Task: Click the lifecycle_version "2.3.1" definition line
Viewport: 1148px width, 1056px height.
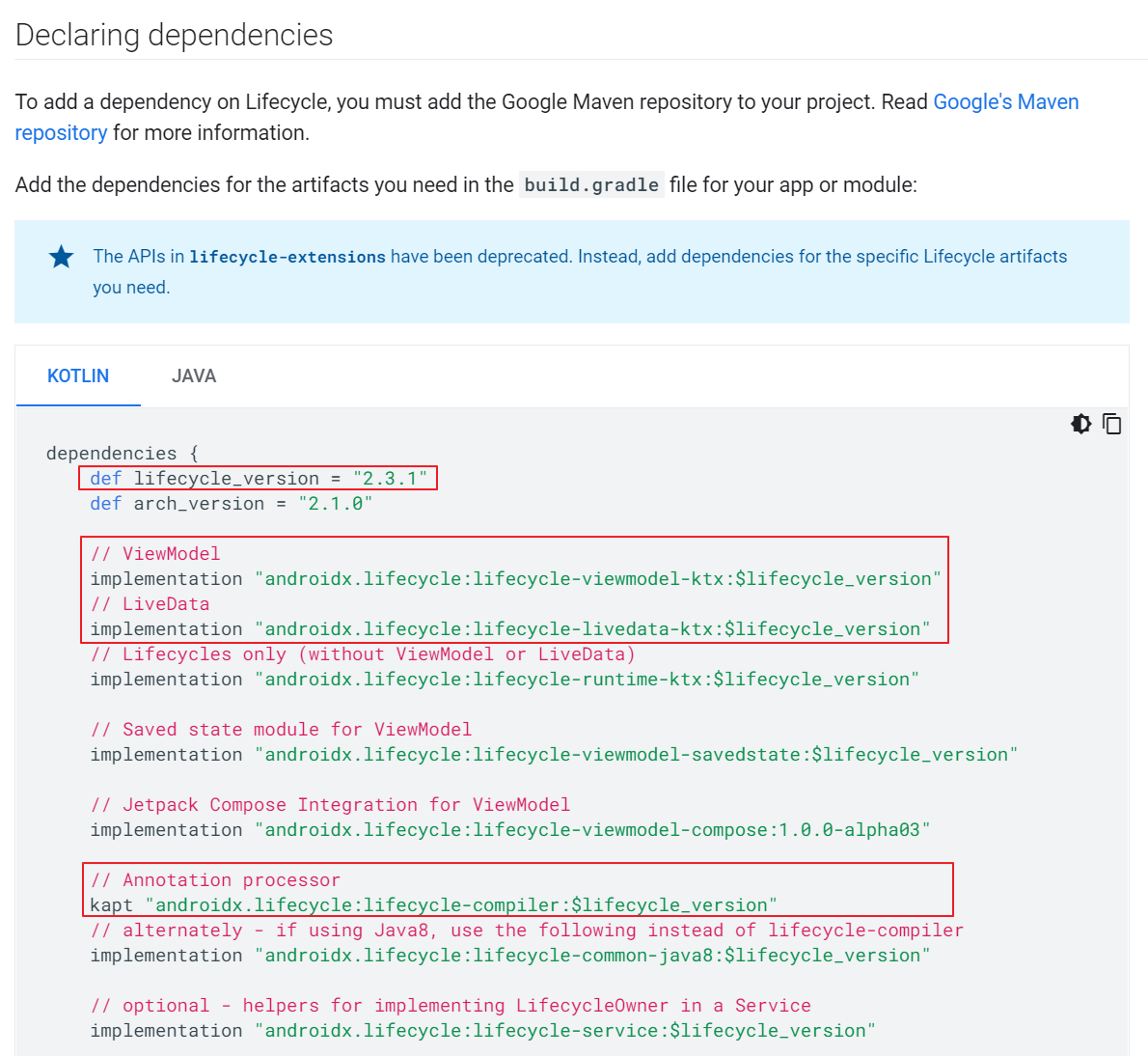Action: [x=258, y=479]
